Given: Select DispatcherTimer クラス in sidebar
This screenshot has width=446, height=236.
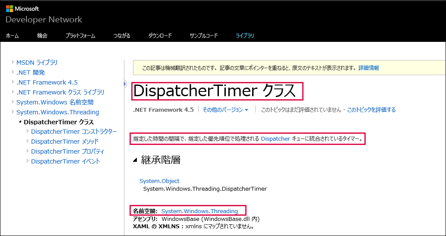Looking at the screenshot, I should pos(59,122).
